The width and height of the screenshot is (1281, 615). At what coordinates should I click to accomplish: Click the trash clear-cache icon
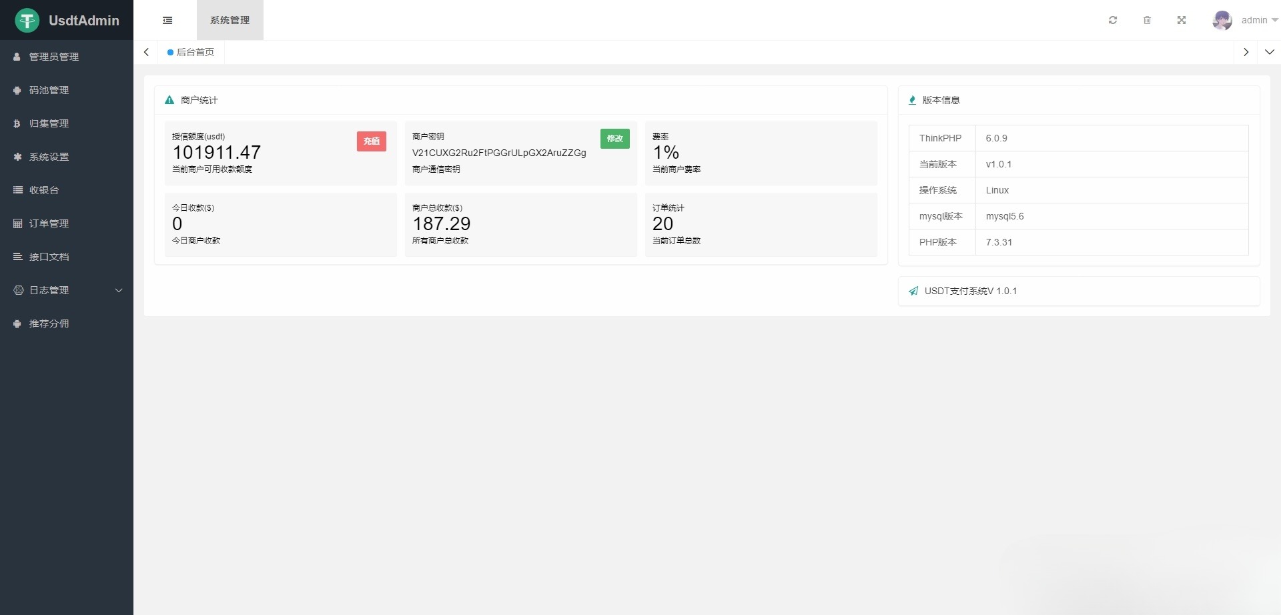click(1147, 20)
